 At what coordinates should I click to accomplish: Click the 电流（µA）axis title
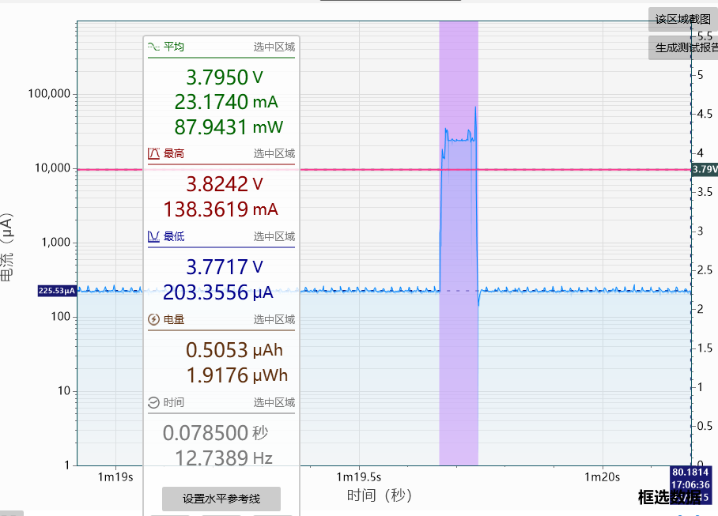7,247
